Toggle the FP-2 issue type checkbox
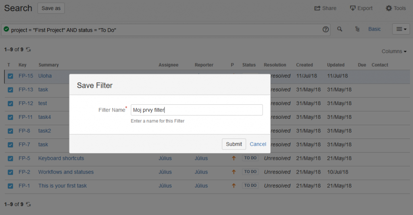 (x=10, y=172)
